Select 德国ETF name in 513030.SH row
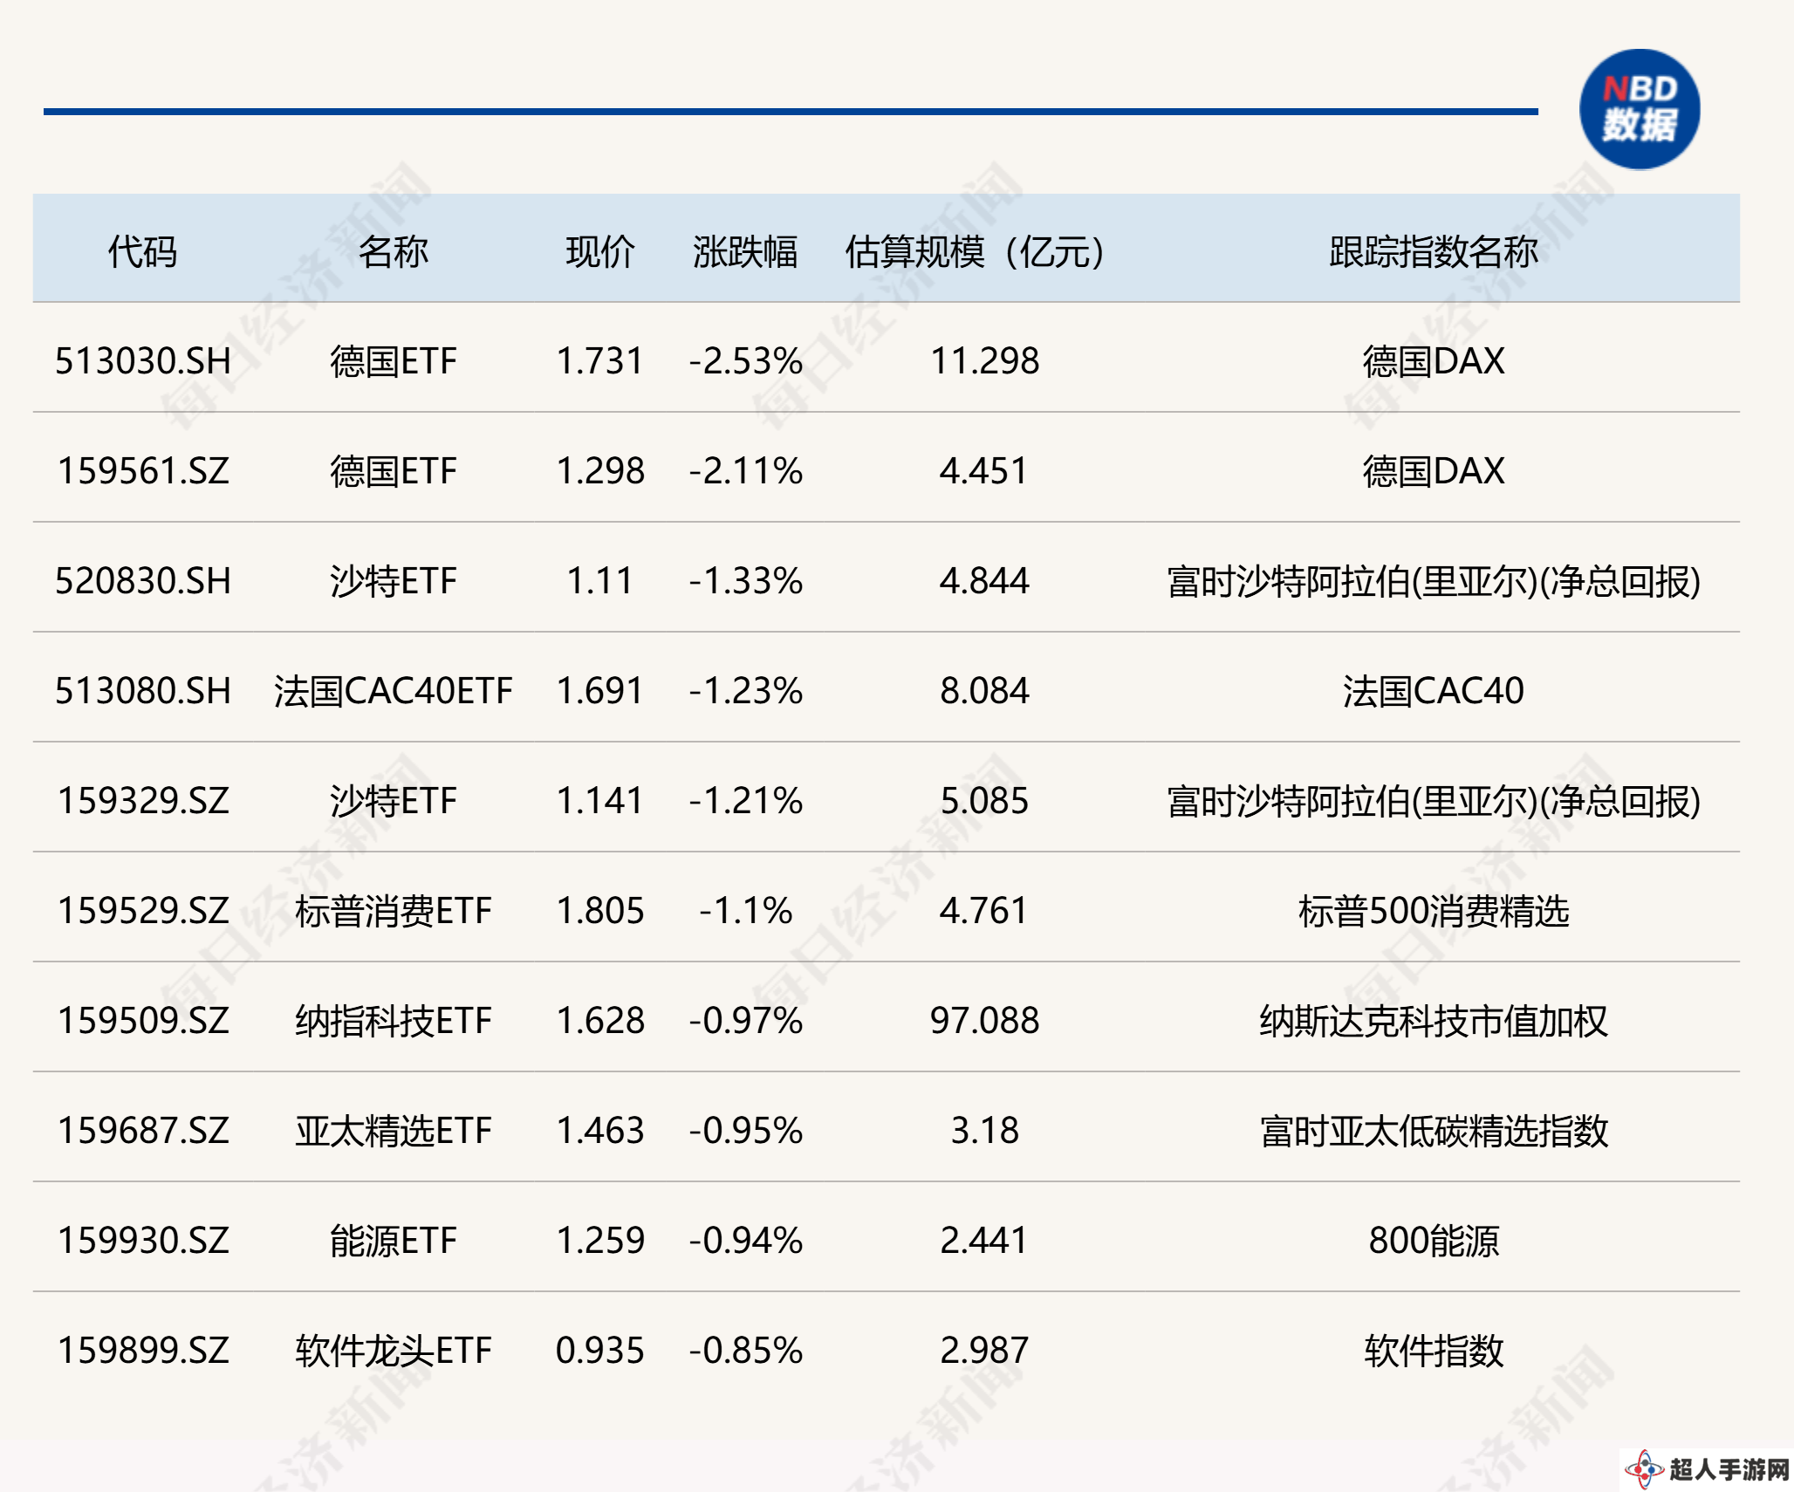This screenshot has width=1794, height=1492. pos(394,360)
